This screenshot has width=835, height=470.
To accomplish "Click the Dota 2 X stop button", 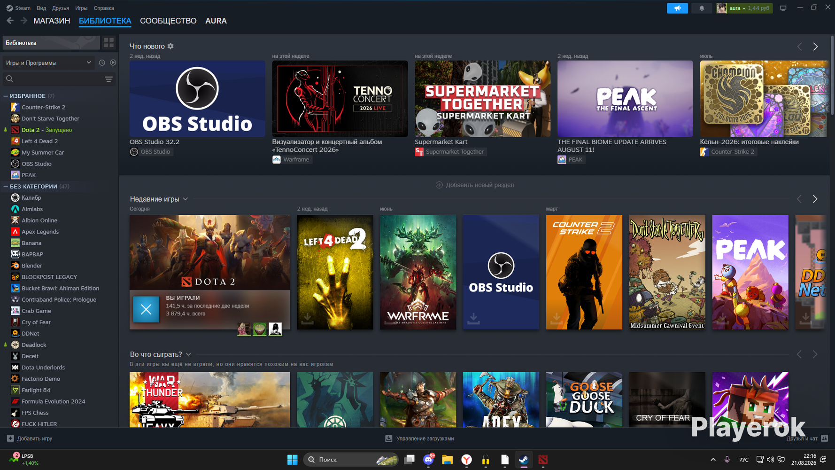I will tap(146, 309).
